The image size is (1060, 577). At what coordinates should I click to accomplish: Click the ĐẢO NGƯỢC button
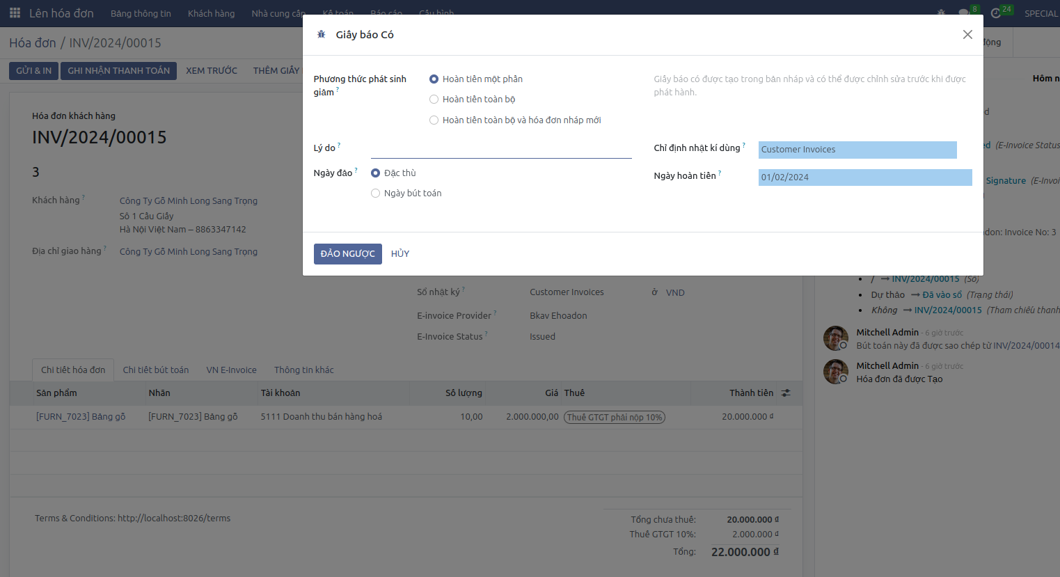click(347, 254)
